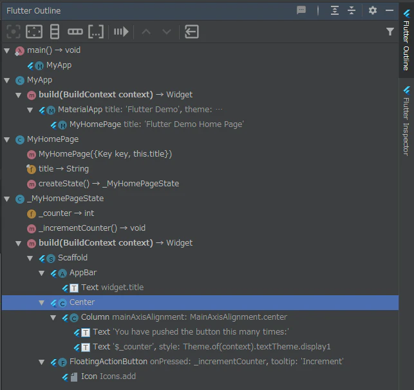Image resolution: width=414 pixels, height=390 pixels.
Task: Collapse the _MyHomePageState build method arrow
Action: 19,243
